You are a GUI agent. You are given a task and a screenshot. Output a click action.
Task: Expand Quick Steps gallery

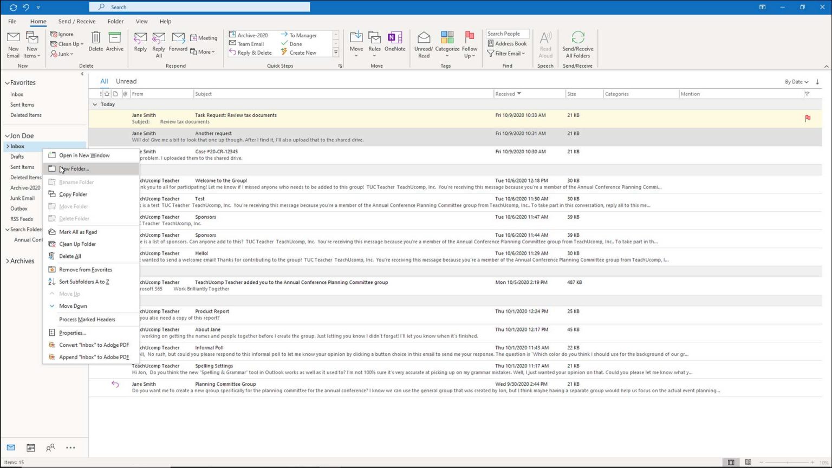tap(336, 53)
